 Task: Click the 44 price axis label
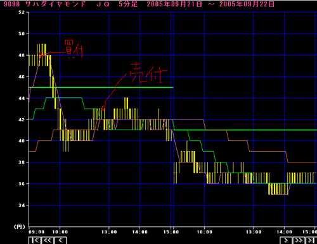[x=22, y=98]
